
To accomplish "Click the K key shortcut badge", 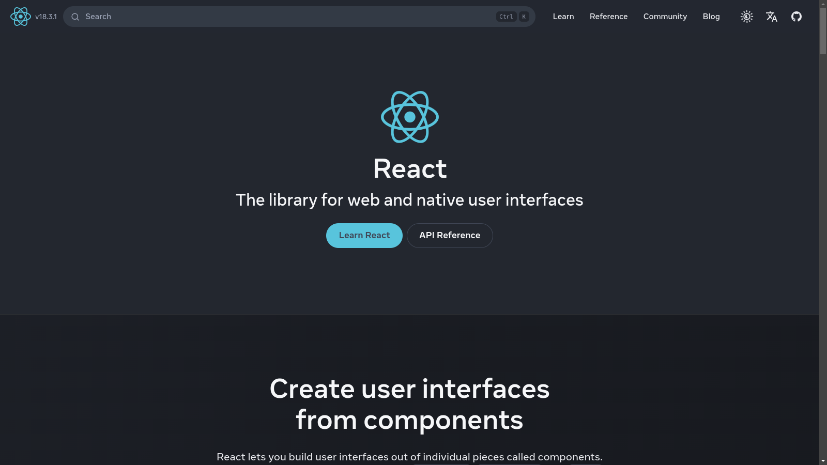I will point(524,17).
